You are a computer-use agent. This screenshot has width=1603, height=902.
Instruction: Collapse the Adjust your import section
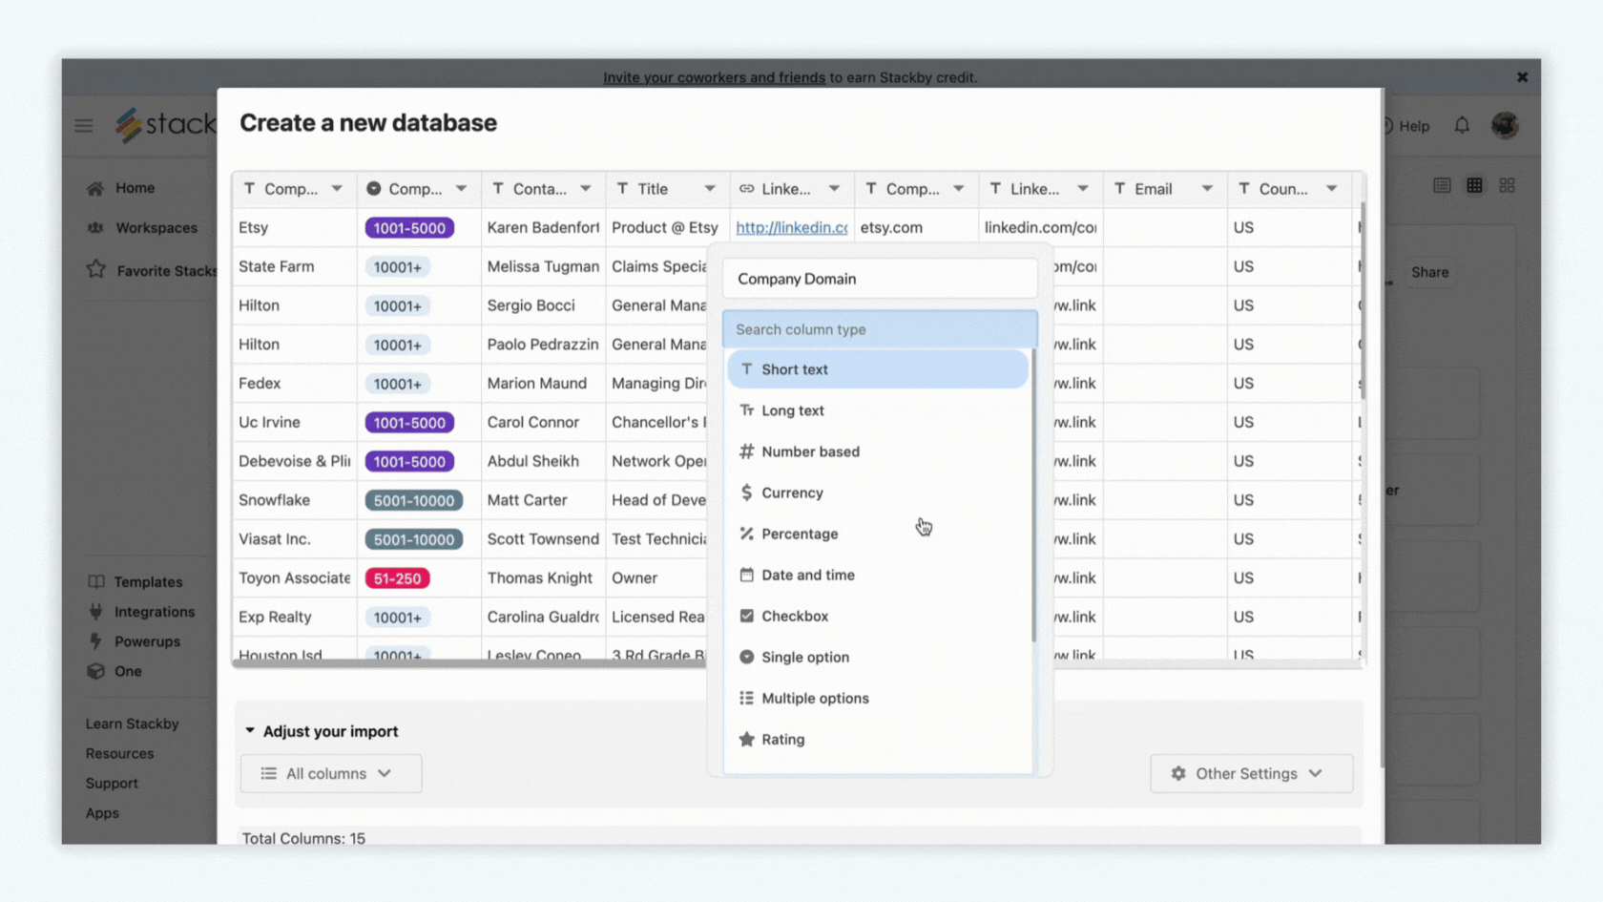pyautogui.click(x=249, y=730)
